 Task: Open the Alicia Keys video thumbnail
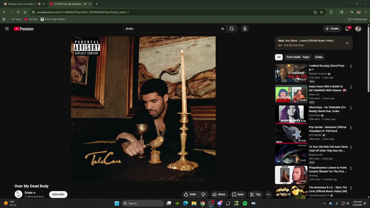click(291, 114)
